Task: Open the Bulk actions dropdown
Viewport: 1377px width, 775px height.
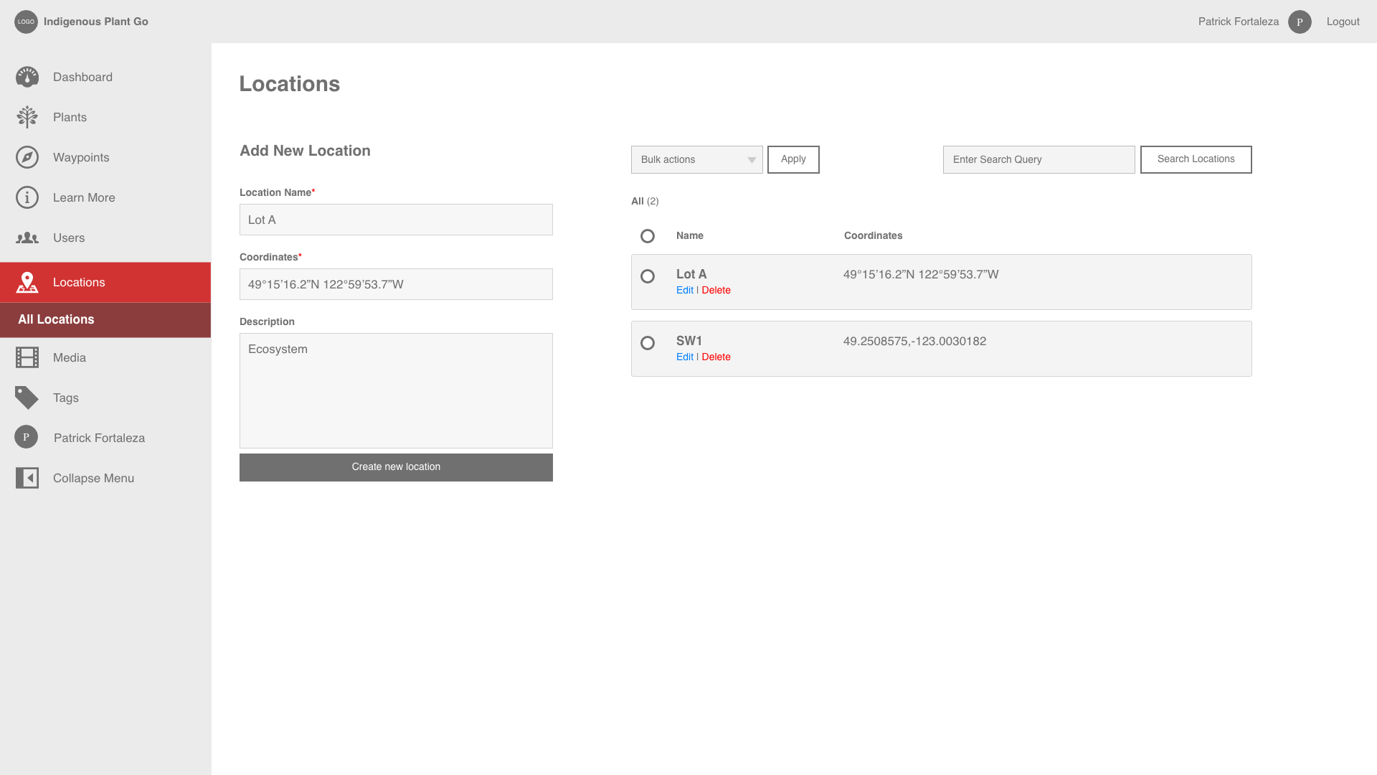Action: tap(696, 159)
